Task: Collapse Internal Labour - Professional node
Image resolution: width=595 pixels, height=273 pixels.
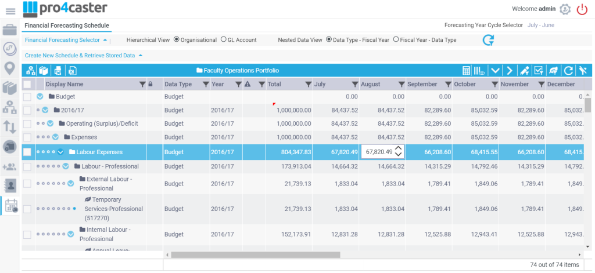Action: click(x=70, y=234)
